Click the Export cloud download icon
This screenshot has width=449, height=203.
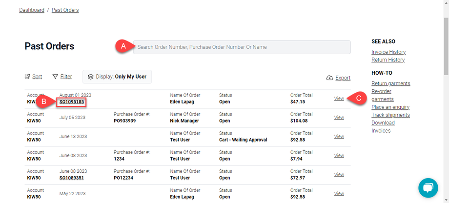coord(329,78)
